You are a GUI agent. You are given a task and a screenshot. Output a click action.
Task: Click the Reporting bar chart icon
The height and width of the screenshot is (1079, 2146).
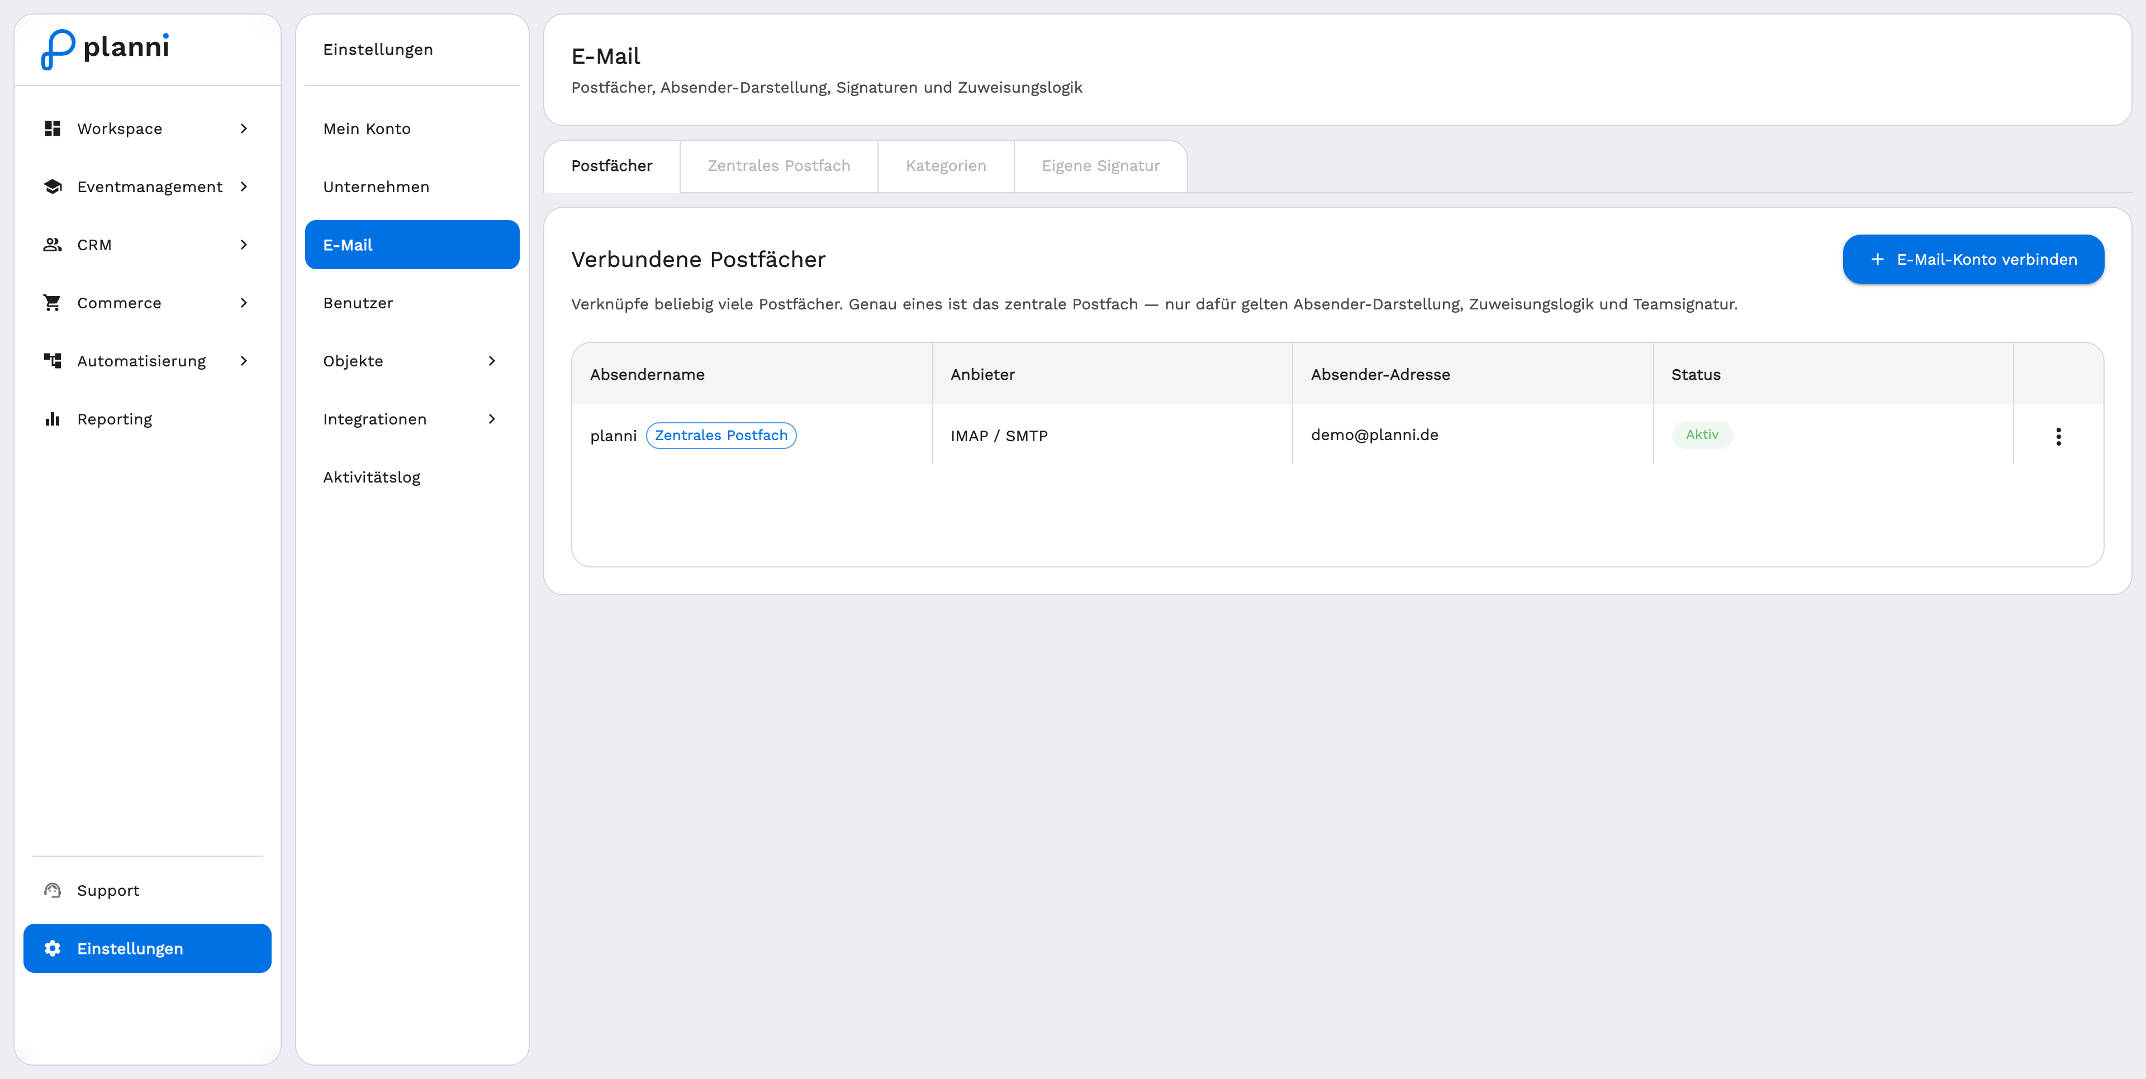point(53,419)
